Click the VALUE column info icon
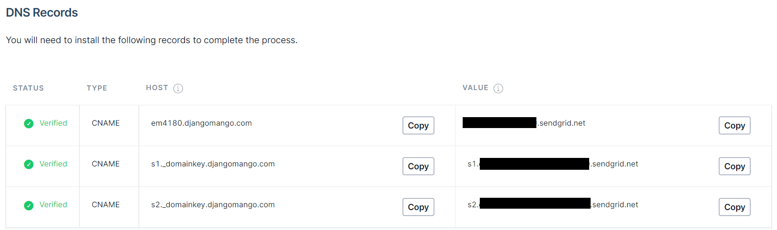The image size is (777, 230). tap(498, 89)
